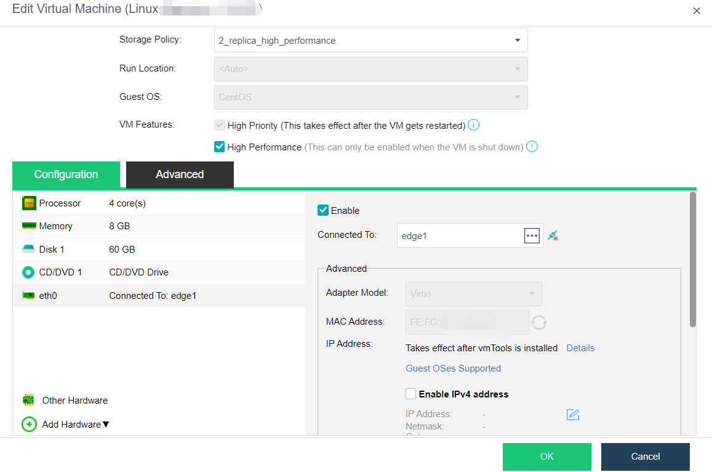Image resolution: width=712 pixels, height=472 pixels.
Task: Uncheck the Enable network adapter checkbox
Action: click(323, 210)
